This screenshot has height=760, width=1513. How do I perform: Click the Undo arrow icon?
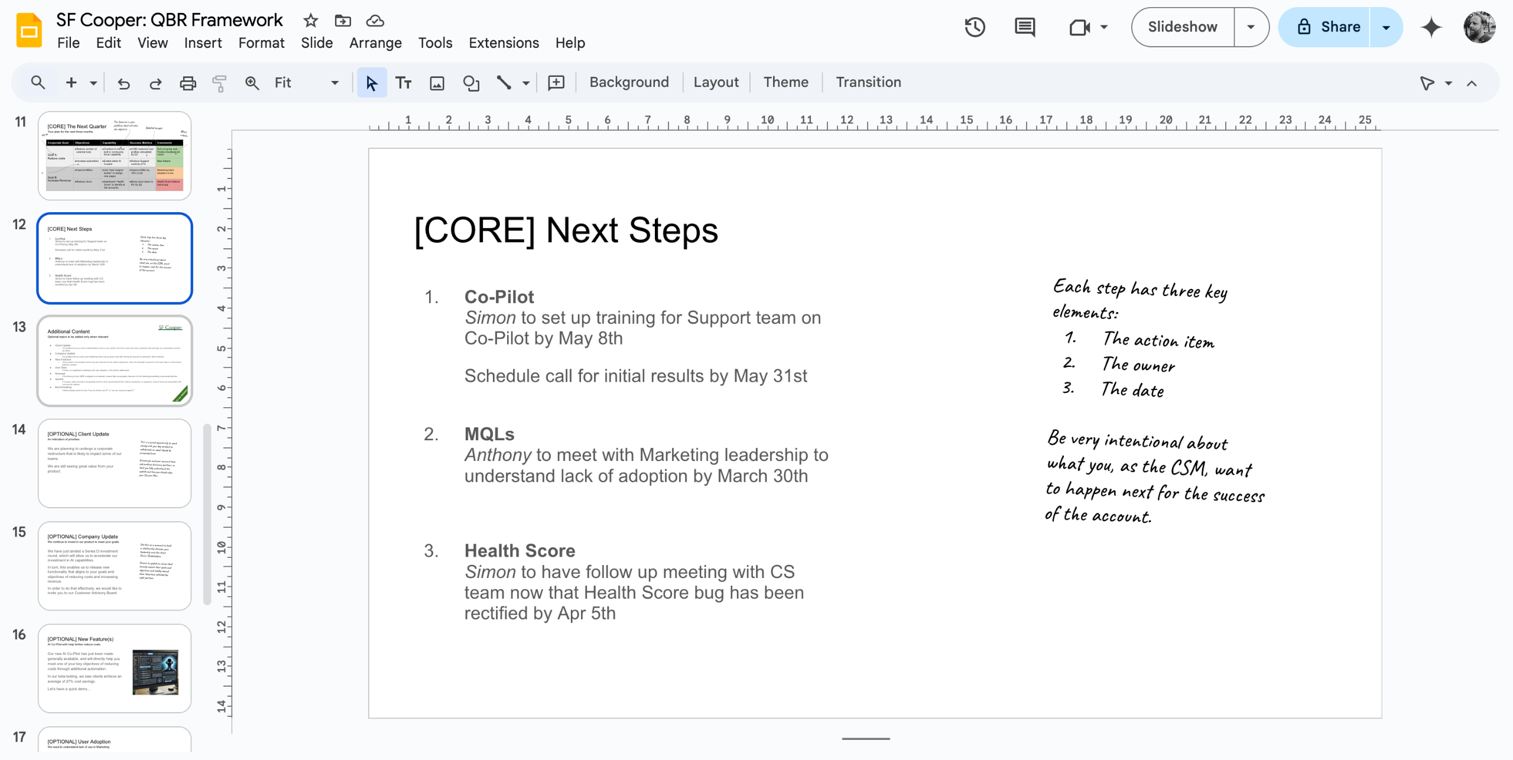coord(124,83)
